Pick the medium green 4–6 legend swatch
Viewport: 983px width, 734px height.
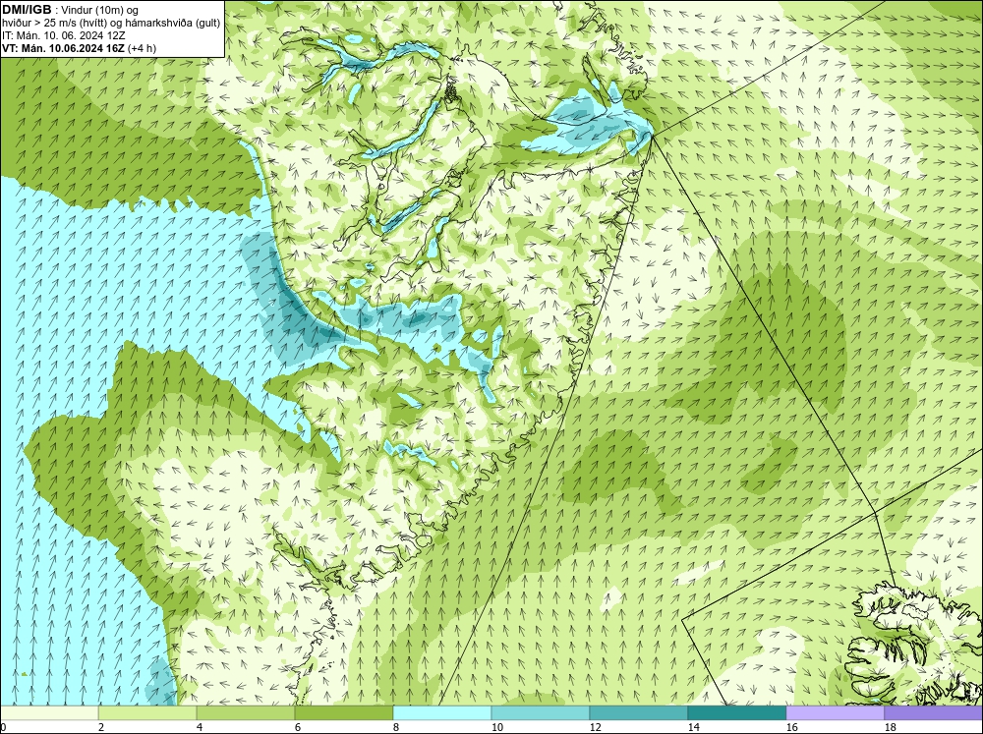click(246, 713)
